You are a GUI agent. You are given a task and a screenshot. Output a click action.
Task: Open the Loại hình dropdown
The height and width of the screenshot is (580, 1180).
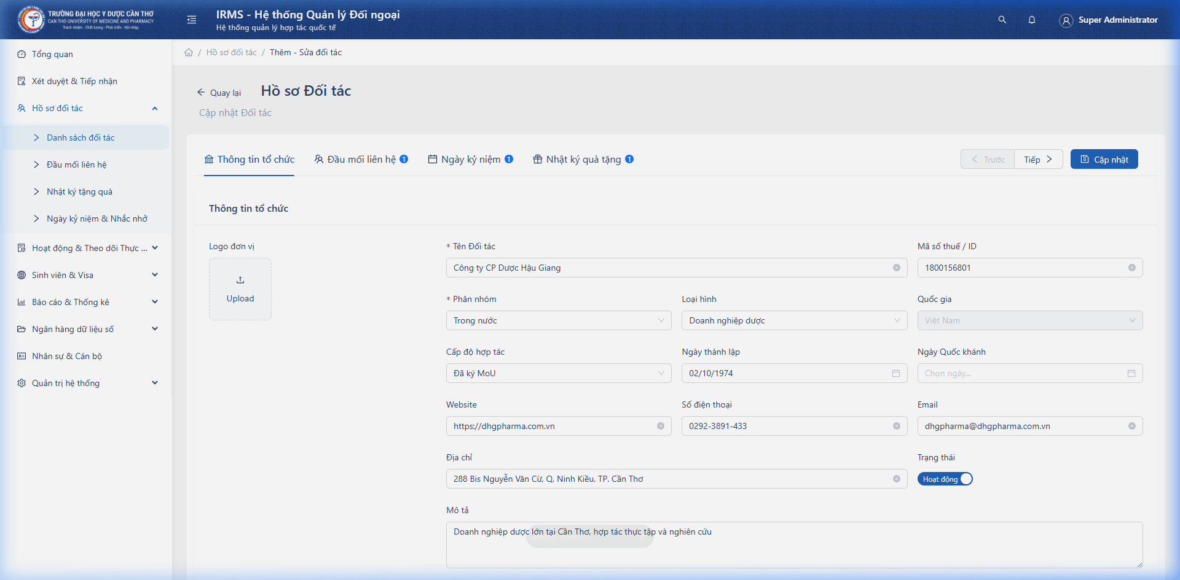coord(793,320)
